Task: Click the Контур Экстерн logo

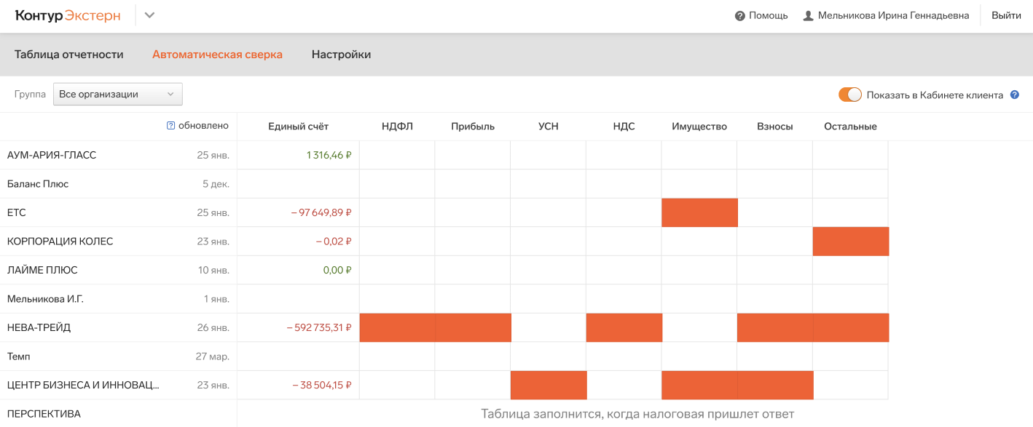Action: click(68, 16)
